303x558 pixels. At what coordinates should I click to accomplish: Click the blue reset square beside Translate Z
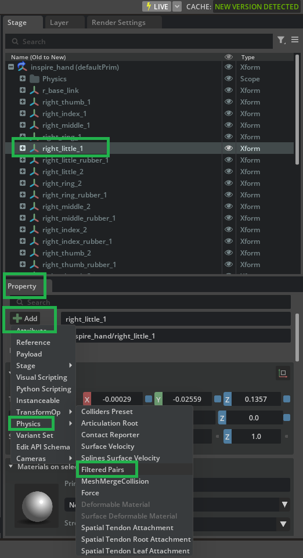tap(287, 399)
